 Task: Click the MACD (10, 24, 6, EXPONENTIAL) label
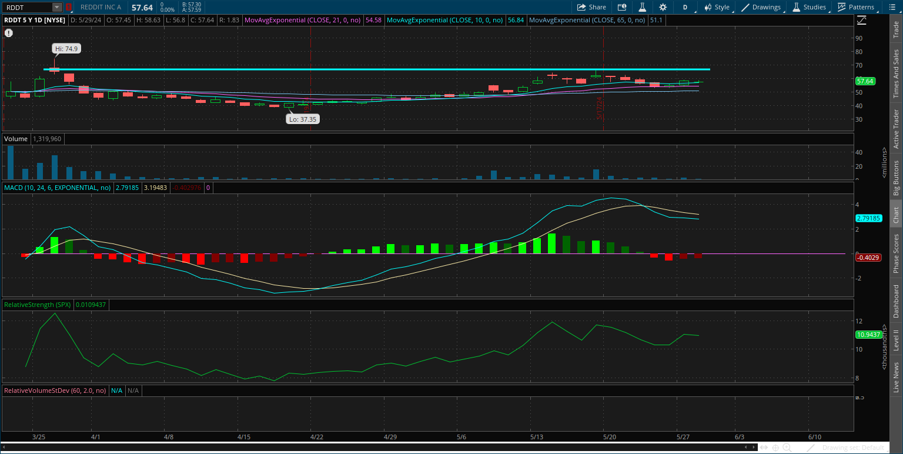tap(58, 188)
